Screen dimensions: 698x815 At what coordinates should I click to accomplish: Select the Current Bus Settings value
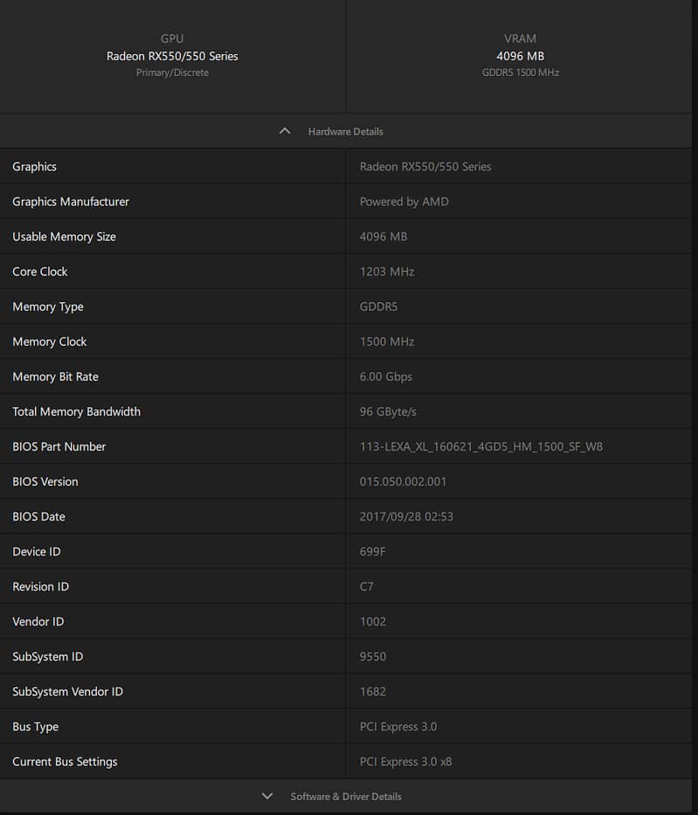tap(405, 762)
